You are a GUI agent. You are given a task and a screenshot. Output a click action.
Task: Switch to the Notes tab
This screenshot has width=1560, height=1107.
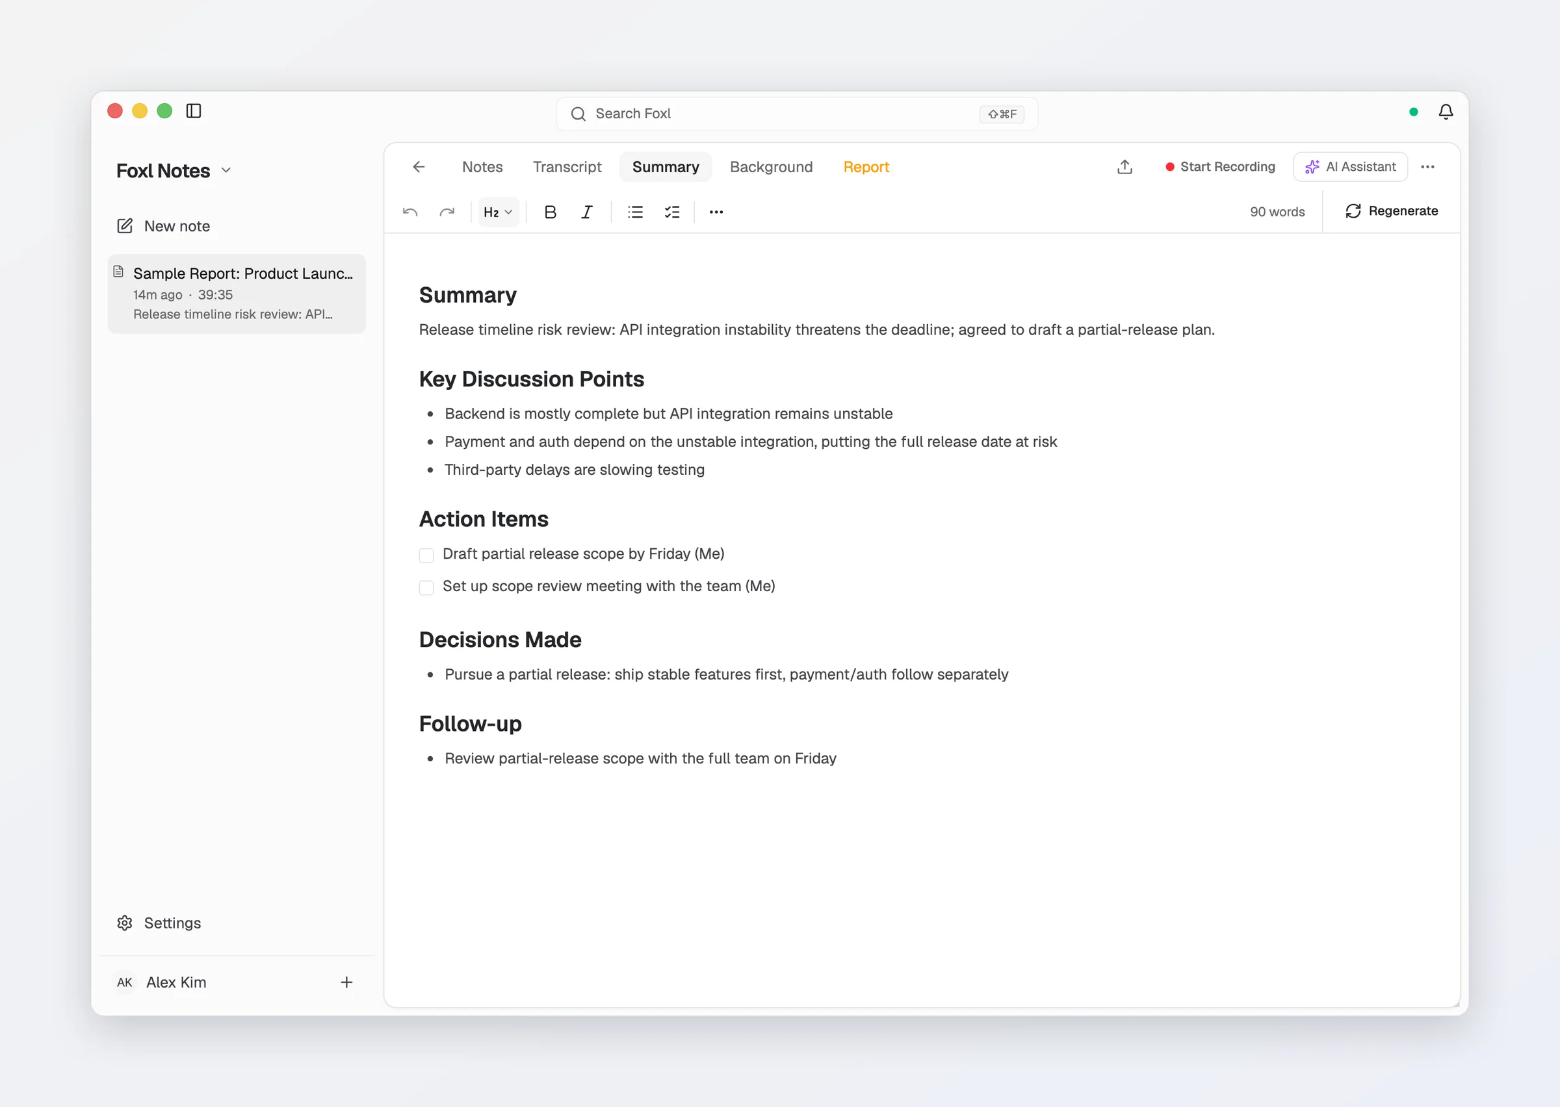coord(482,167)
